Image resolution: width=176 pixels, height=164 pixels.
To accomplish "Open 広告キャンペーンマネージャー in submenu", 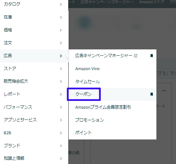I will pos(104,56).
